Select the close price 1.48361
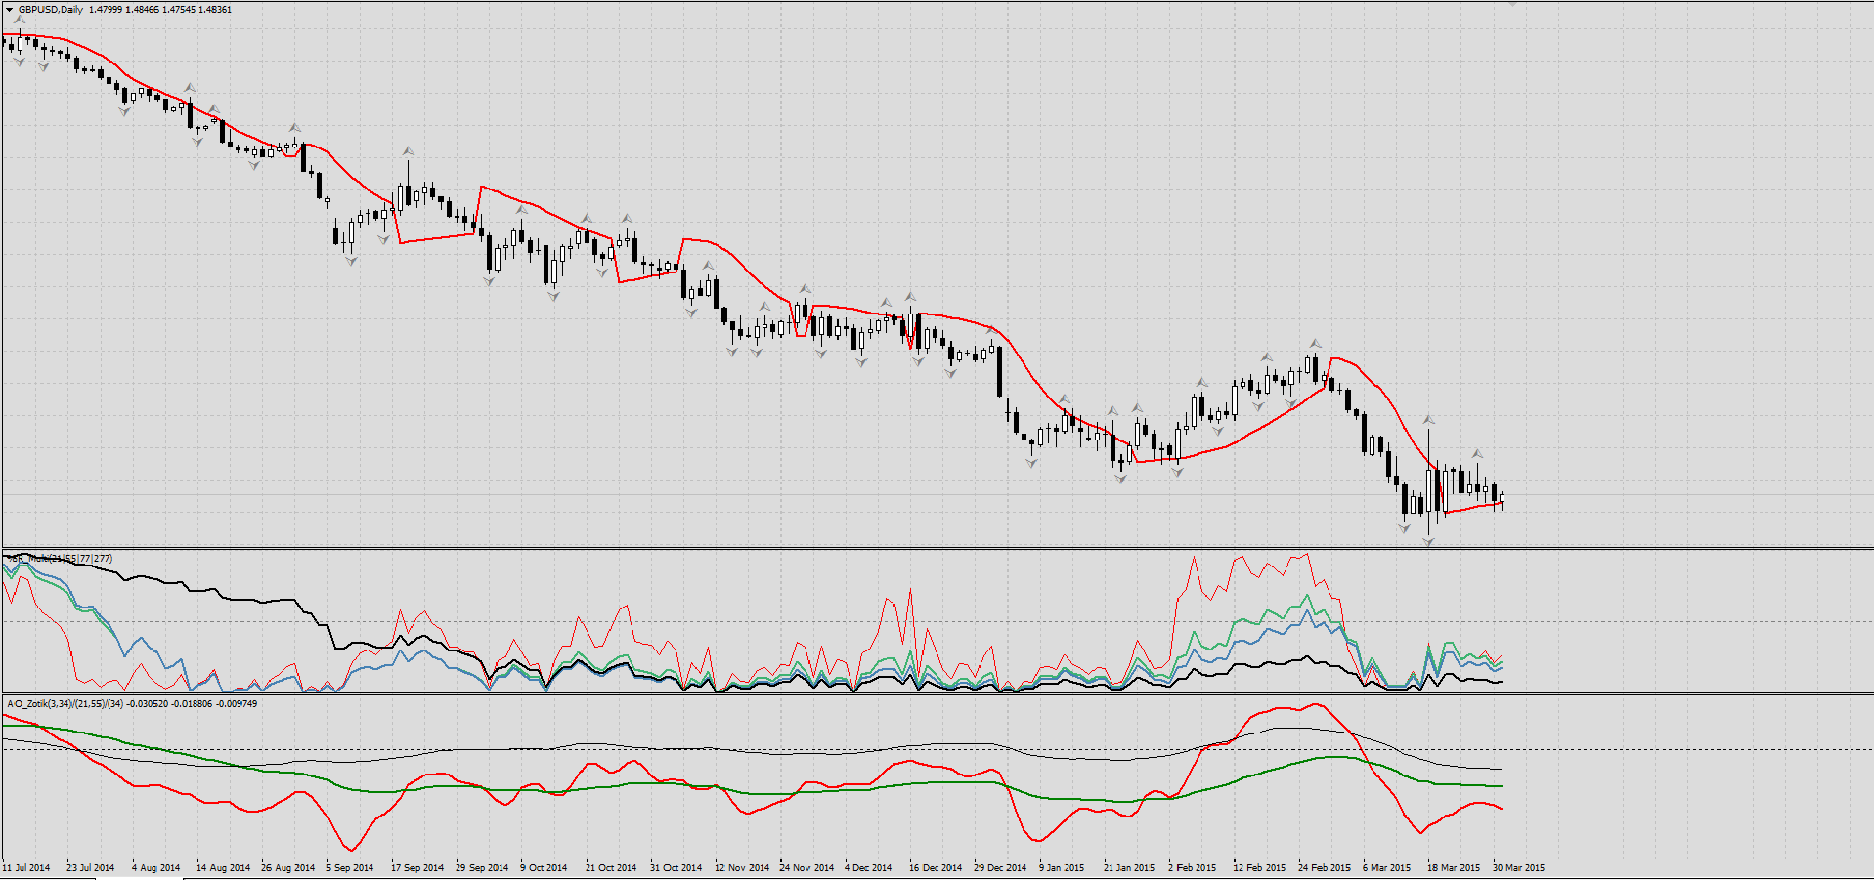 point(215,10)
